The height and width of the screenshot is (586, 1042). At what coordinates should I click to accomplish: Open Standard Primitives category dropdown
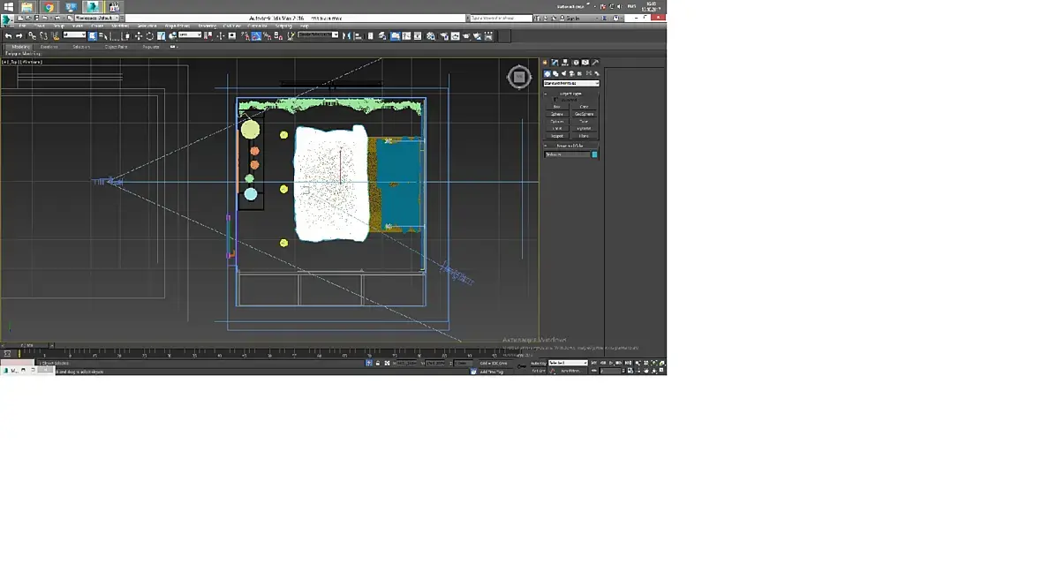coord(571,83)
